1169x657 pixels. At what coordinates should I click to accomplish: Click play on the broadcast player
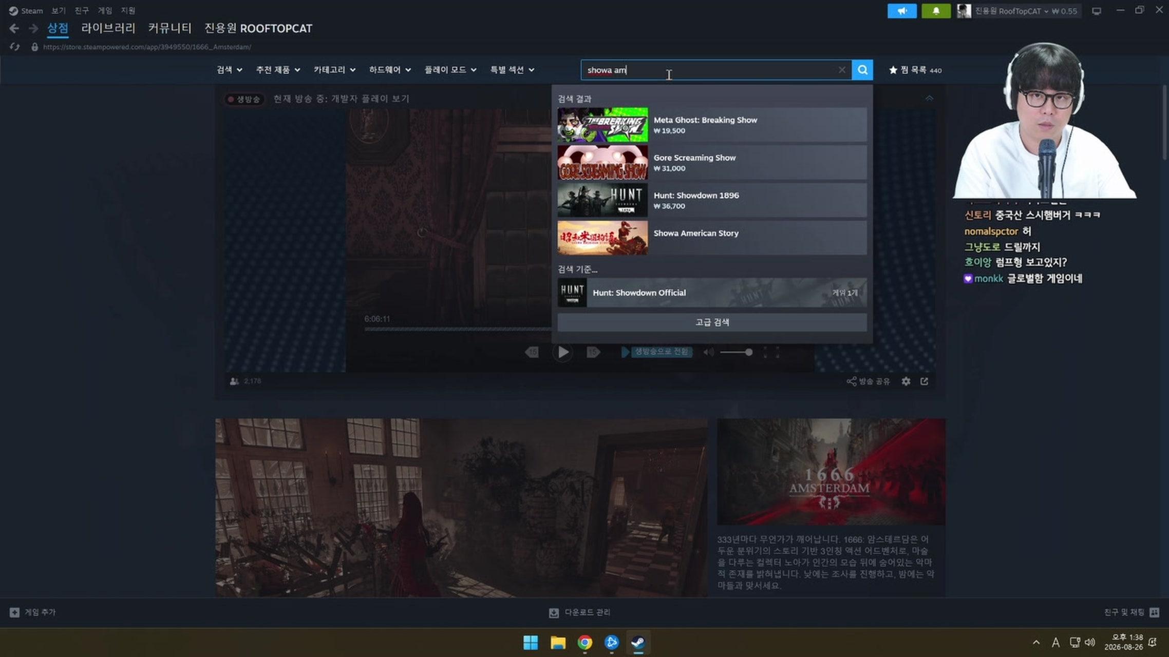[563, 352]
